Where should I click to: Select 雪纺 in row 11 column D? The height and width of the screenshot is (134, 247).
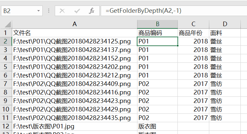click(225, 118)
